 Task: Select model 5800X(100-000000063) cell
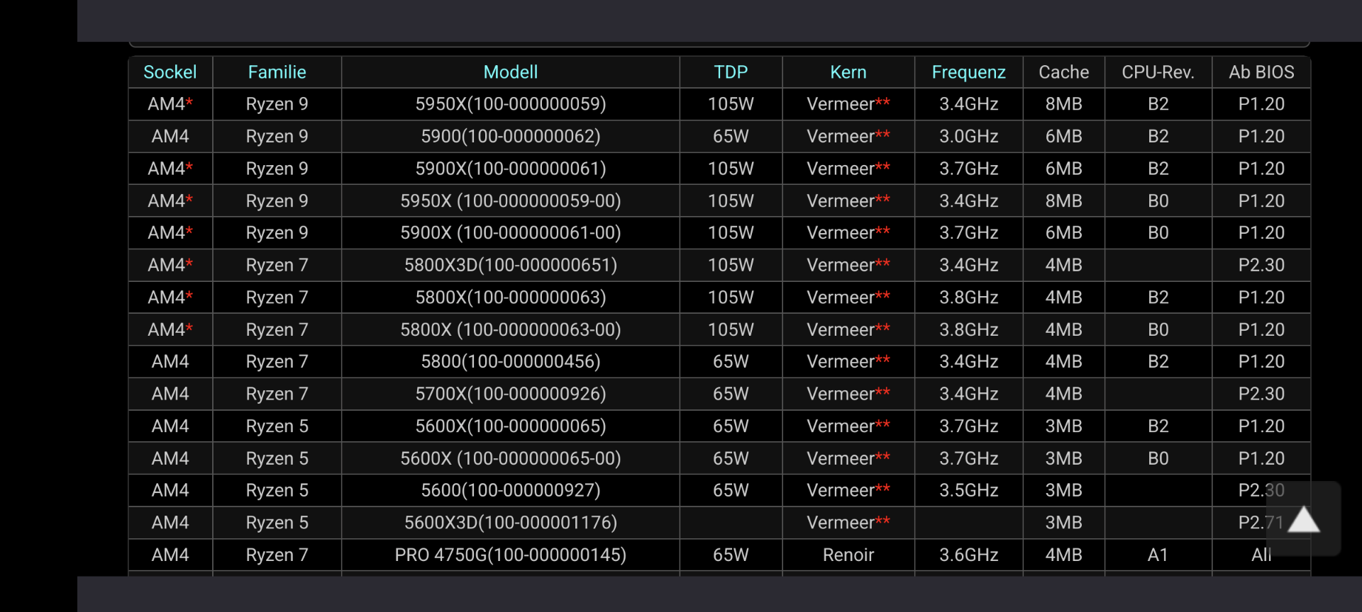tap(511, 297)
